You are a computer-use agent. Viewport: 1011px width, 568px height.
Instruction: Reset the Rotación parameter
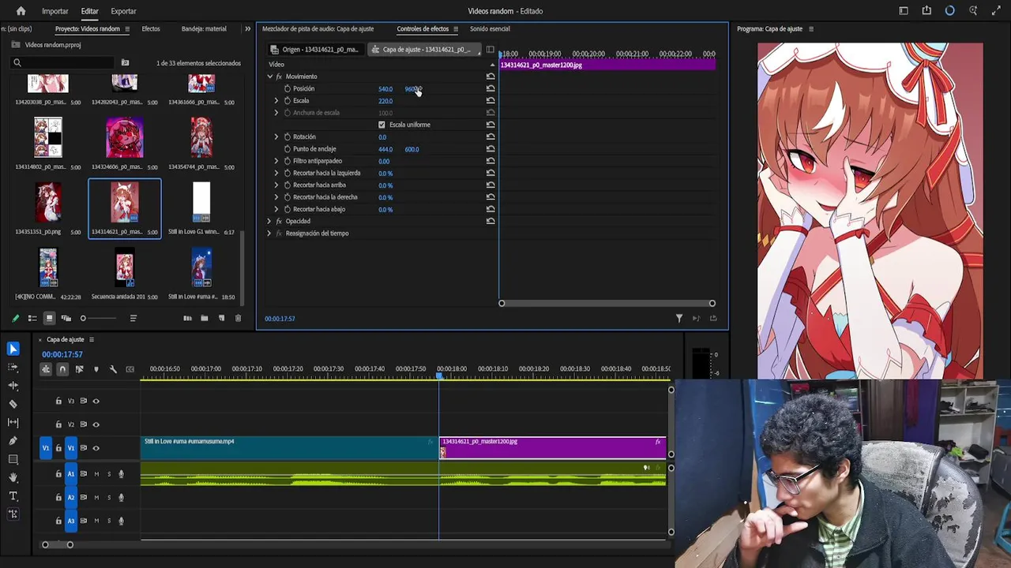490,136
